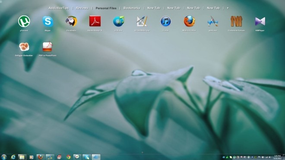This screenshot has width=285, height=160.
Task: Switch to Firefox in the taskbar
Action: [40, 157]
